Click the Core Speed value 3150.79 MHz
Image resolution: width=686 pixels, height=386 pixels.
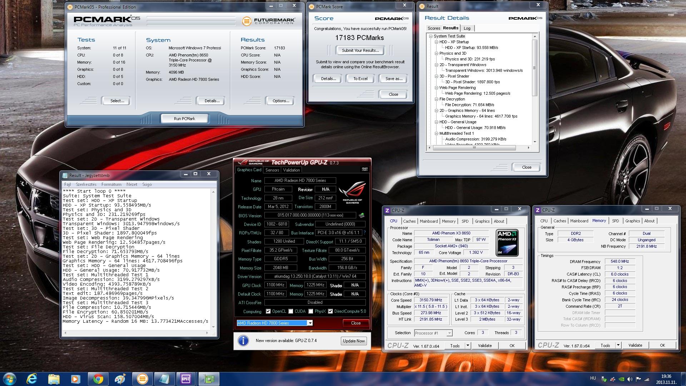(x=431, y=300)
